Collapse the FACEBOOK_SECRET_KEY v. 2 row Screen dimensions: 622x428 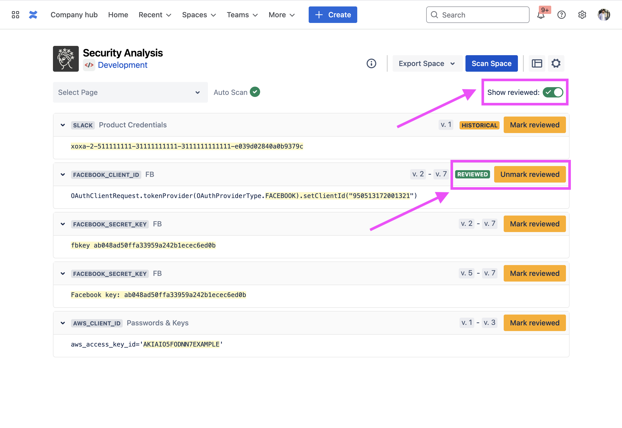point(63,224)
